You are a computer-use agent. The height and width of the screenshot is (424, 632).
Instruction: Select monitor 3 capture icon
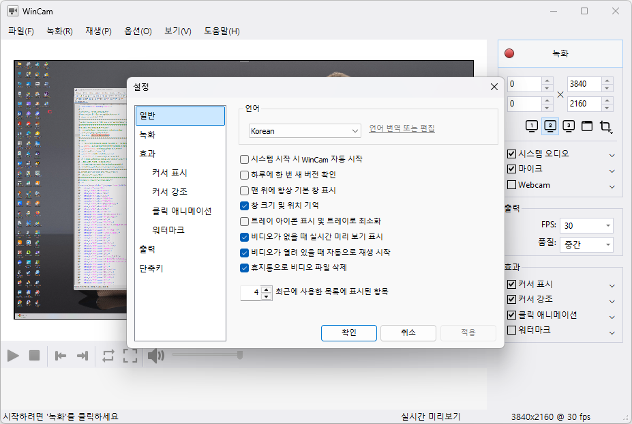(569, 126)
